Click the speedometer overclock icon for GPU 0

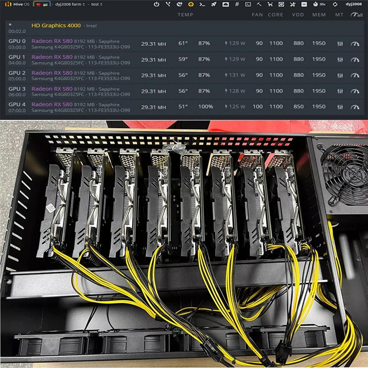(x=355, y=44)
